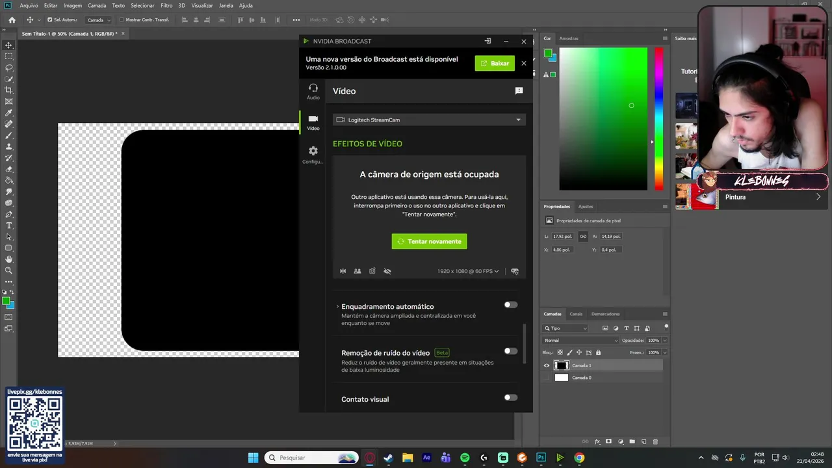
Task: Open NVIDIA Broadcast Configurações gear
Action: (x=313, y=155)
